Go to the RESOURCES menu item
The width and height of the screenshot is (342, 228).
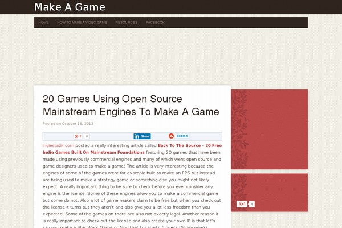pyautogui.click(x=127, y=22)
